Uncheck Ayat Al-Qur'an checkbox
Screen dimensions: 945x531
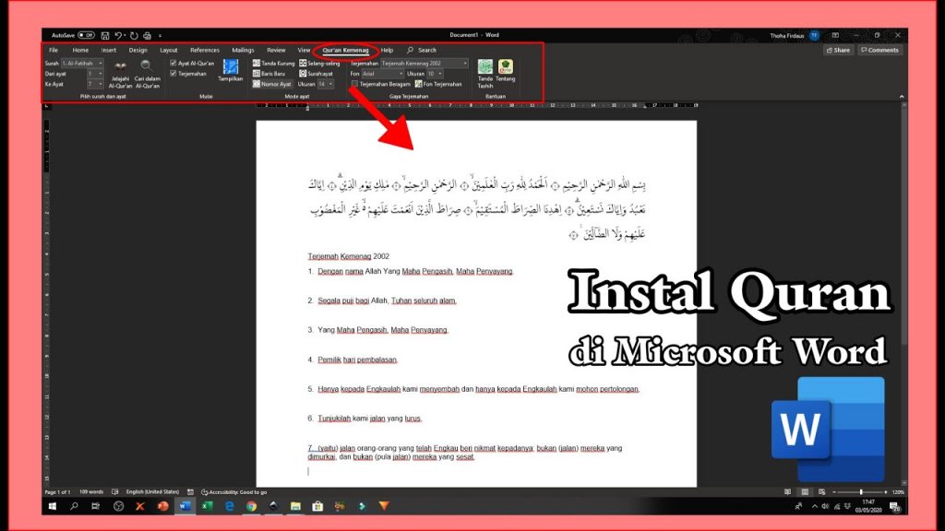click(x=173, y=64)
